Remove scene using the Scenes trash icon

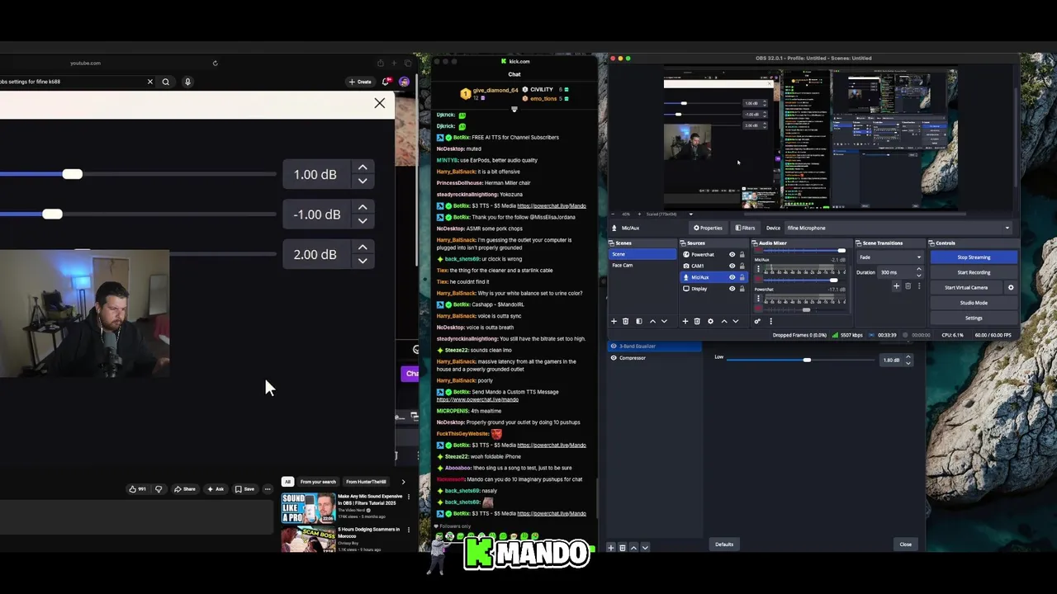(625, 321)
